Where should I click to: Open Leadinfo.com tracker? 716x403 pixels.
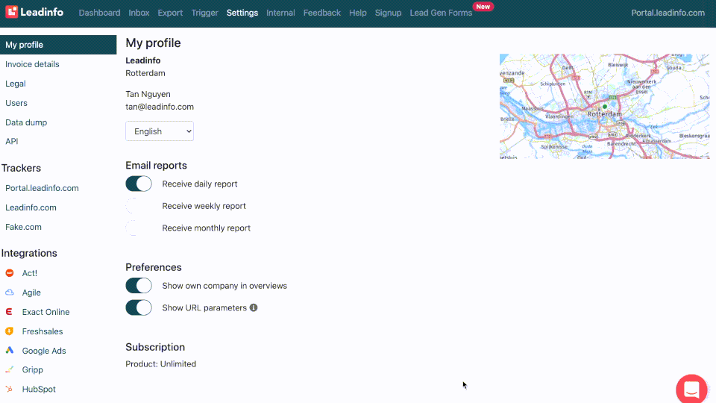tap(31, 207)
